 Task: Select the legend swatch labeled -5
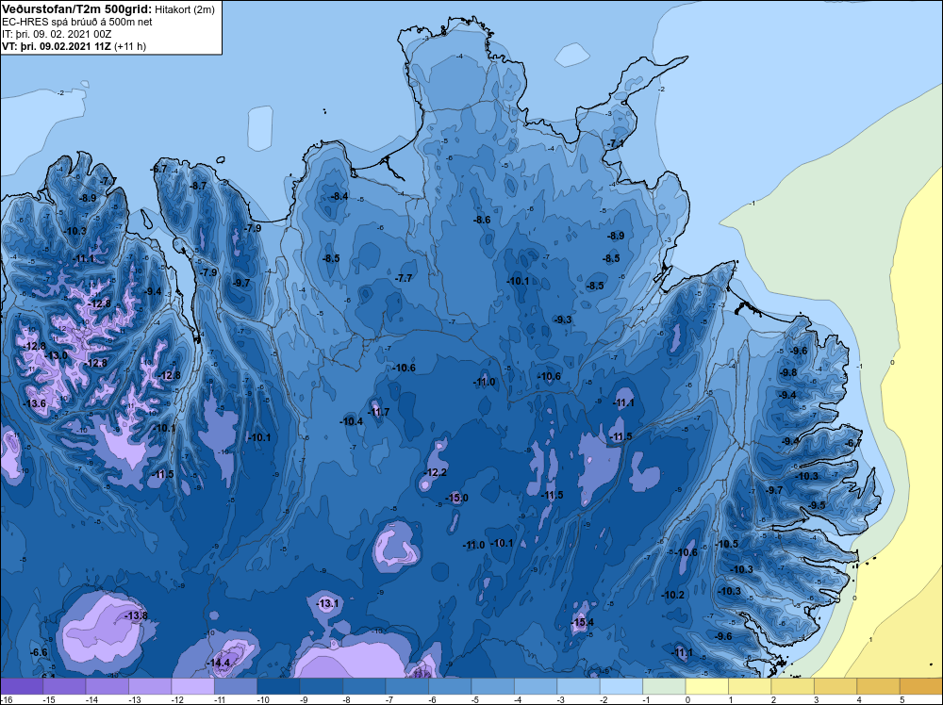click(493, 686)
